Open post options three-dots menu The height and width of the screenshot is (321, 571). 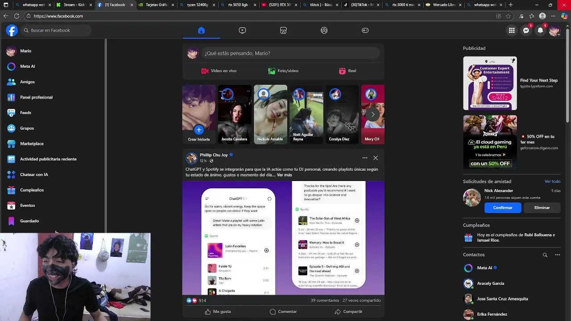(365, 158)
